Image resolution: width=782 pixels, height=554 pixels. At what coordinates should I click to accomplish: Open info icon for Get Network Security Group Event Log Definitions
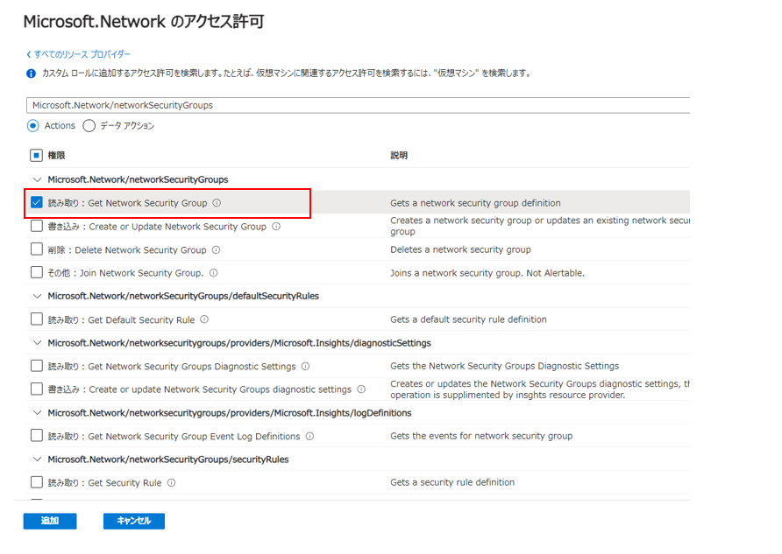[x=309, y=436]
